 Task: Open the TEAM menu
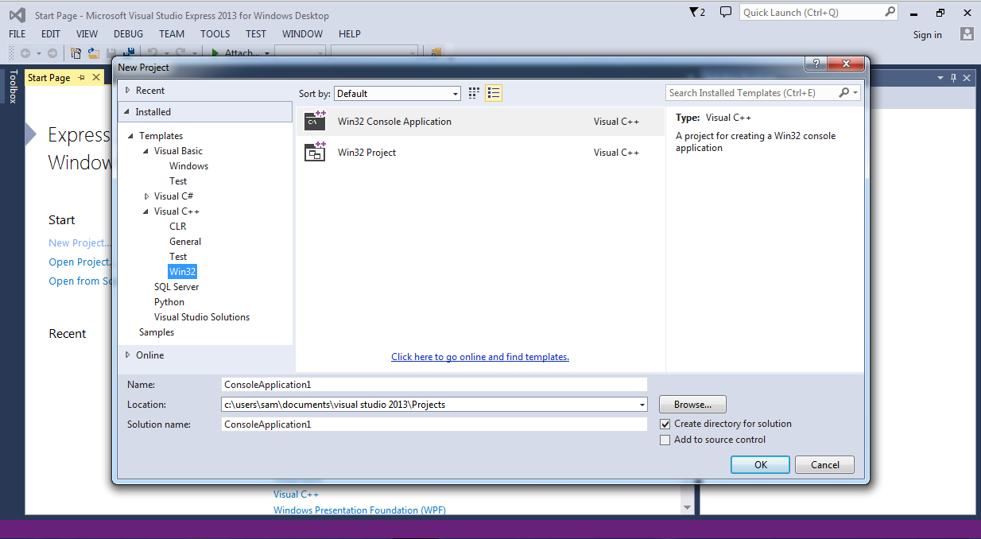[x=172, y=34]
